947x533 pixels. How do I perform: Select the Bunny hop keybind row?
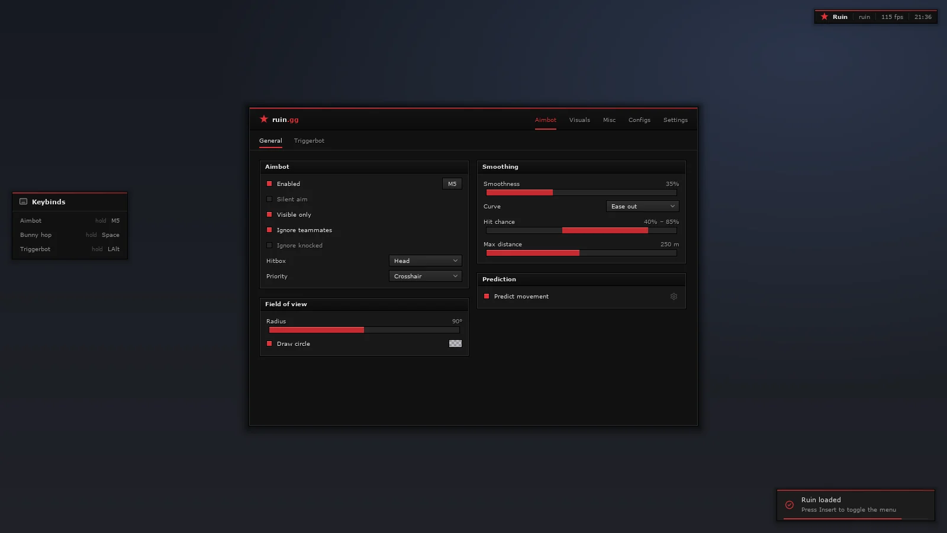(70, 235)
